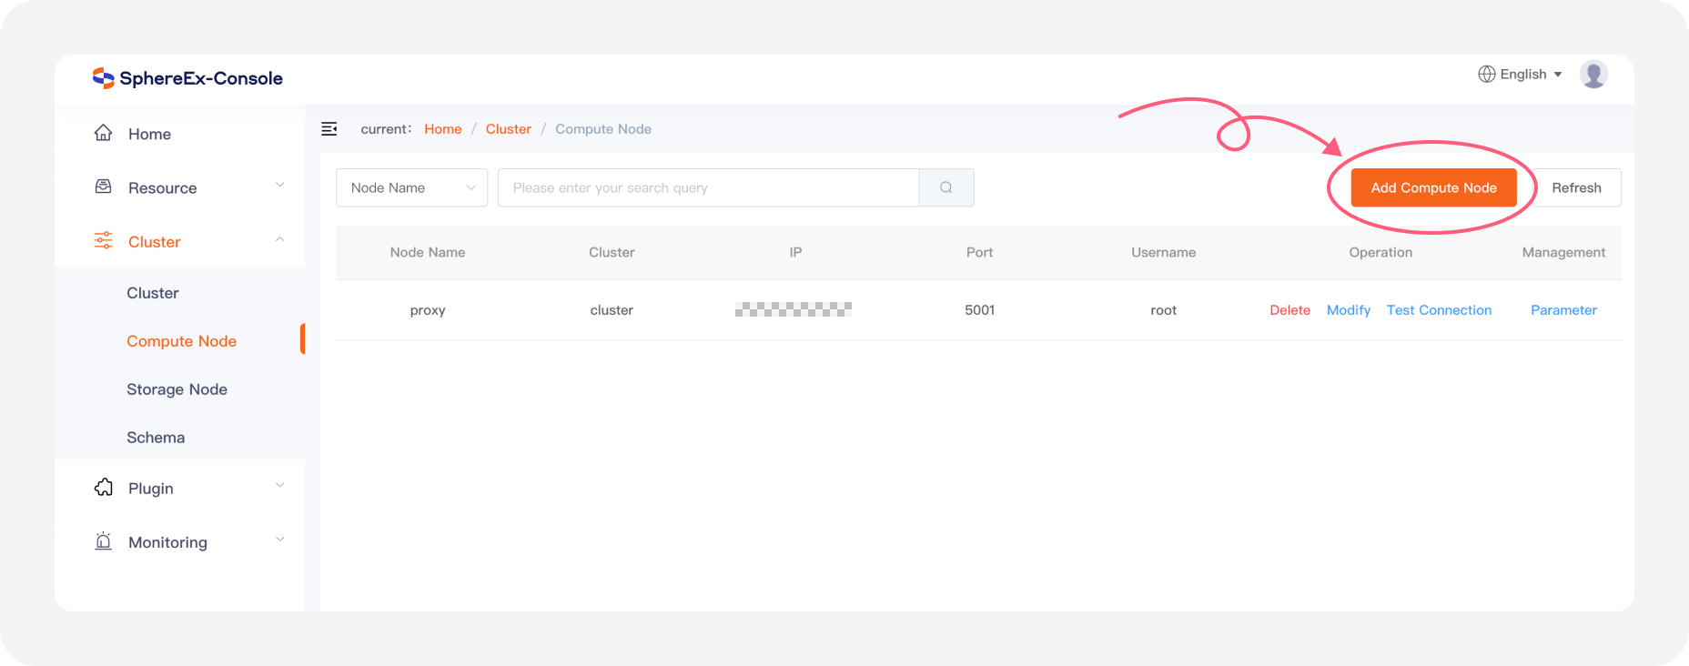Open the Node Name filter dropdown

(x=411, y=187)
